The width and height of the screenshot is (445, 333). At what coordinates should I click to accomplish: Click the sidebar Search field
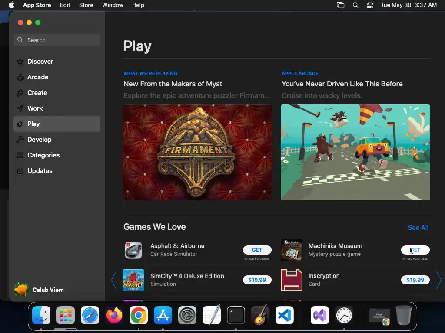(57, 40)
